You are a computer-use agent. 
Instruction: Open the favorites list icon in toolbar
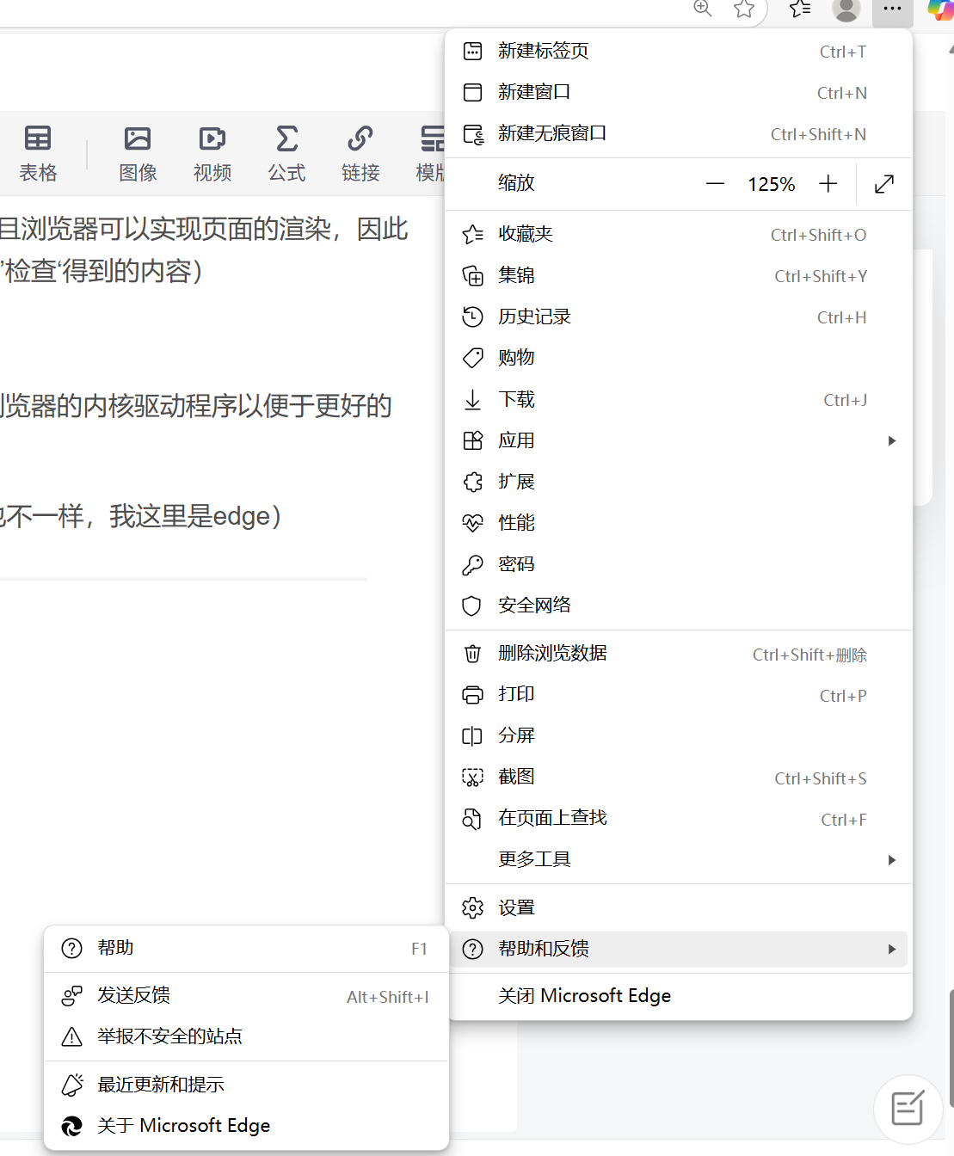(800, 9)
